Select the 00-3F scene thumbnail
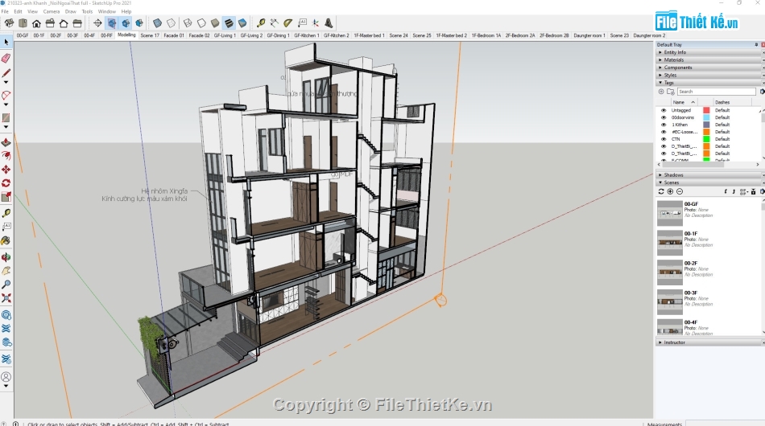 click(x=669, y=302)
